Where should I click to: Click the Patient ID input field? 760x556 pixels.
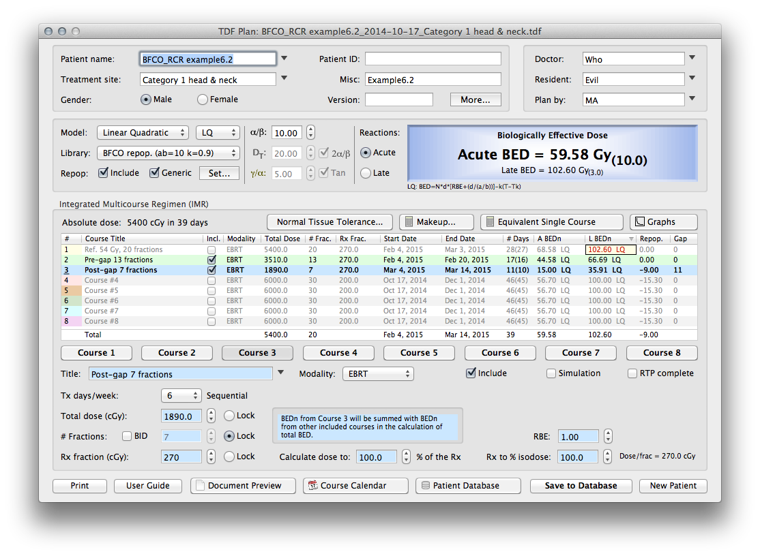433,59
